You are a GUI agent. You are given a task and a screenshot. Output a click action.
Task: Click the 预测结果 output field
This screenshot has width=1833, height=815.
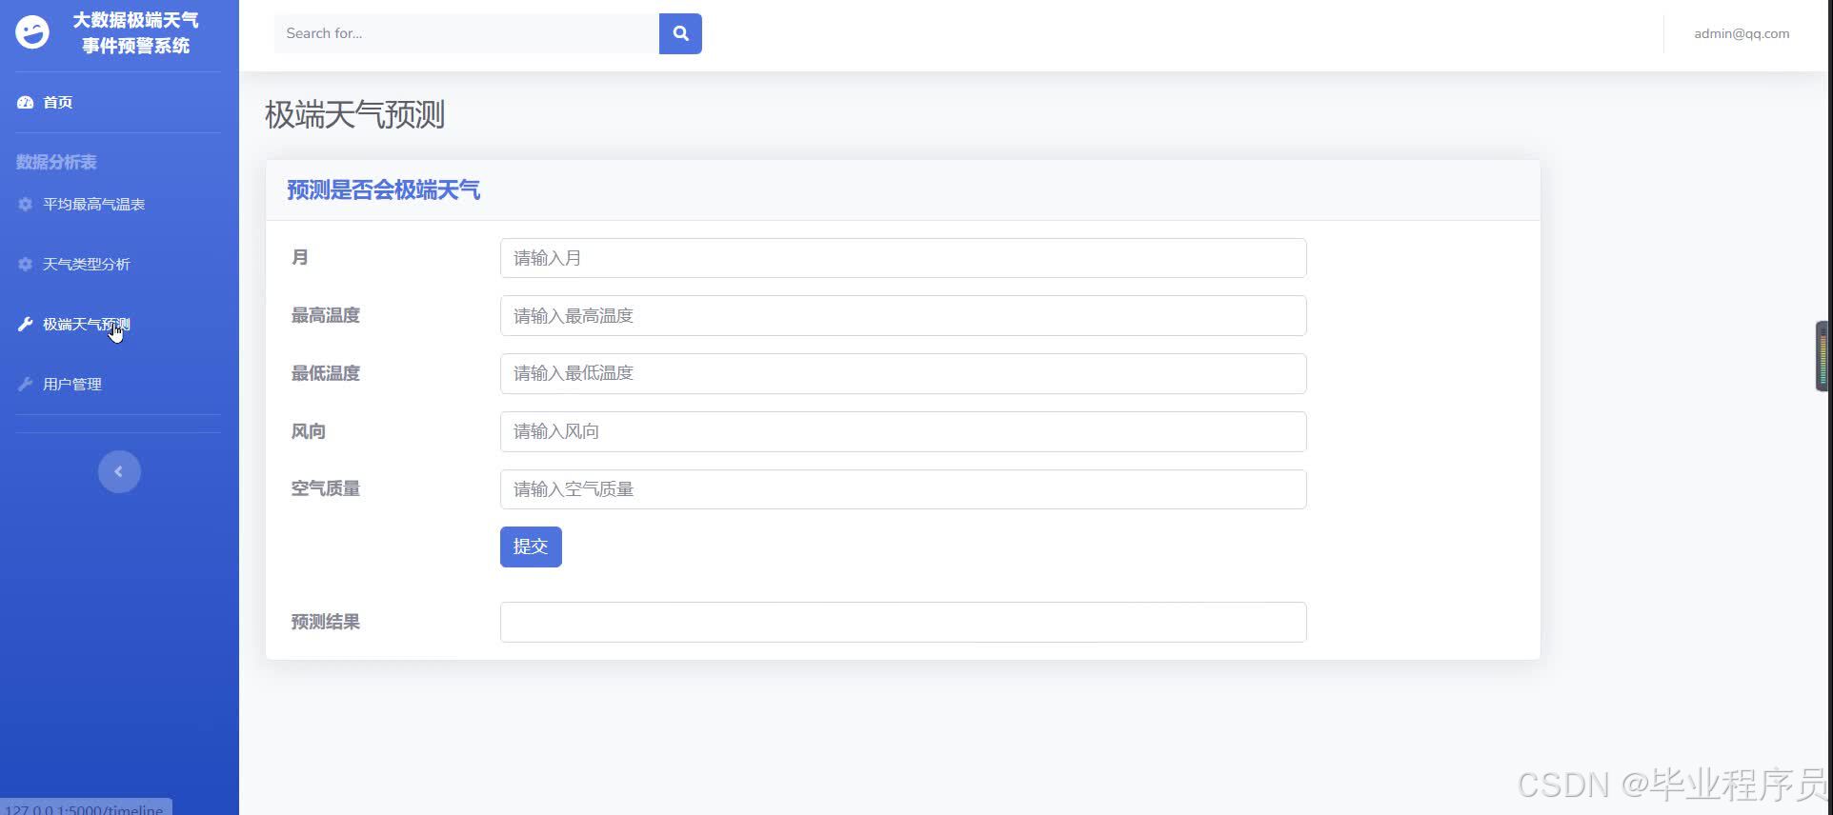903,622
